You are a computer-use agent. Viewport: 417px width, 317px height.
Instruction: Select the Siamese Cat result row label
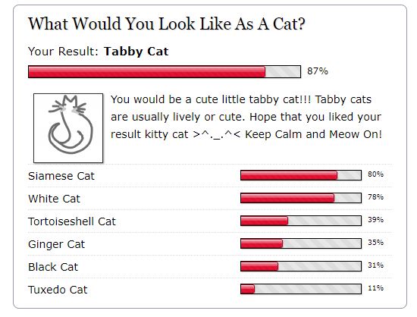(61, 176)
